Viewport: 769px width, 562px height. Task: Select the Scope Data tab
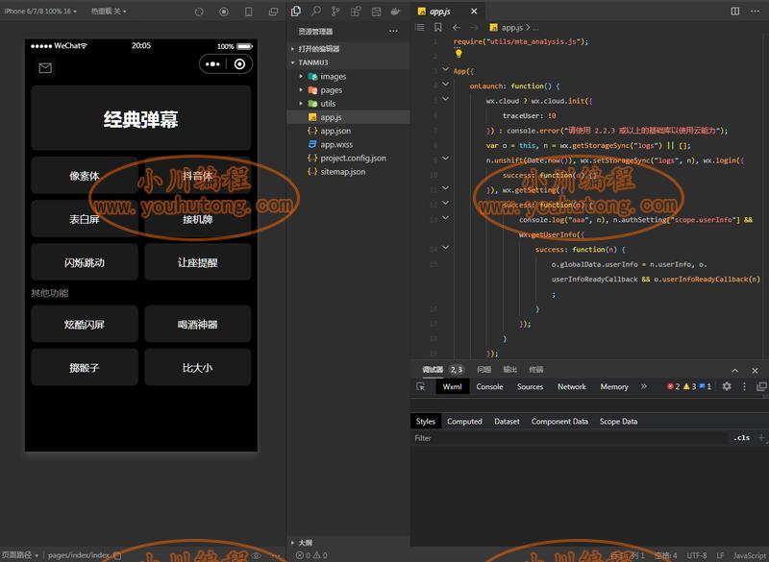(x=618, y=422)
